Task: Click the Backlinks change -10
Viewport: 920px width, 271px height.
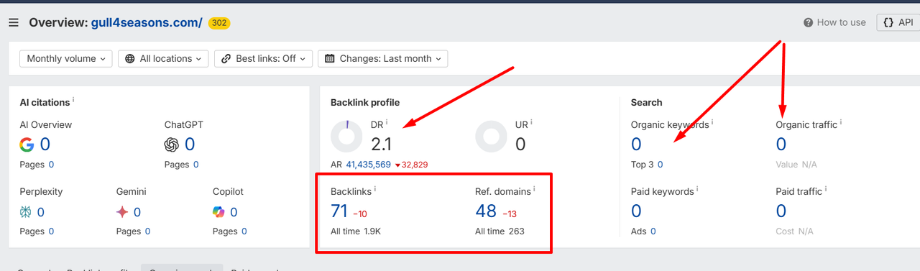Action: [x=360, y=214]
